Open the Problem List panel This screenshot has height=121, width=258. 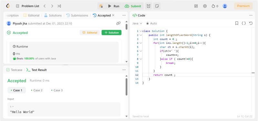click(27, 6)
